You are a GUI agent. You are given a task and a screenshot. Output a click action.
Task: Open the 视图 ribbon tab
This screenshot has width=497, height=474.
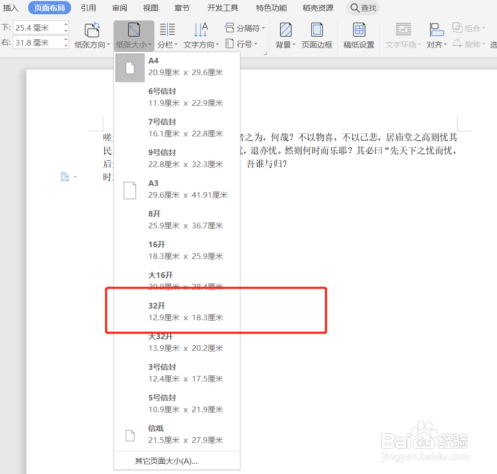point(150,8)
